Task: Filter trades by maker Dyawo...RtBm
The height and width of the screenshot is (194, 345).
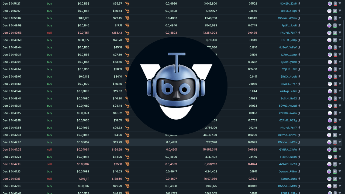Action: [x=340, y=171]
